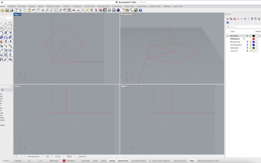Screen dimensions: 261x163
Task: Click the Search field in Layers panel
Action: [241, 26]
